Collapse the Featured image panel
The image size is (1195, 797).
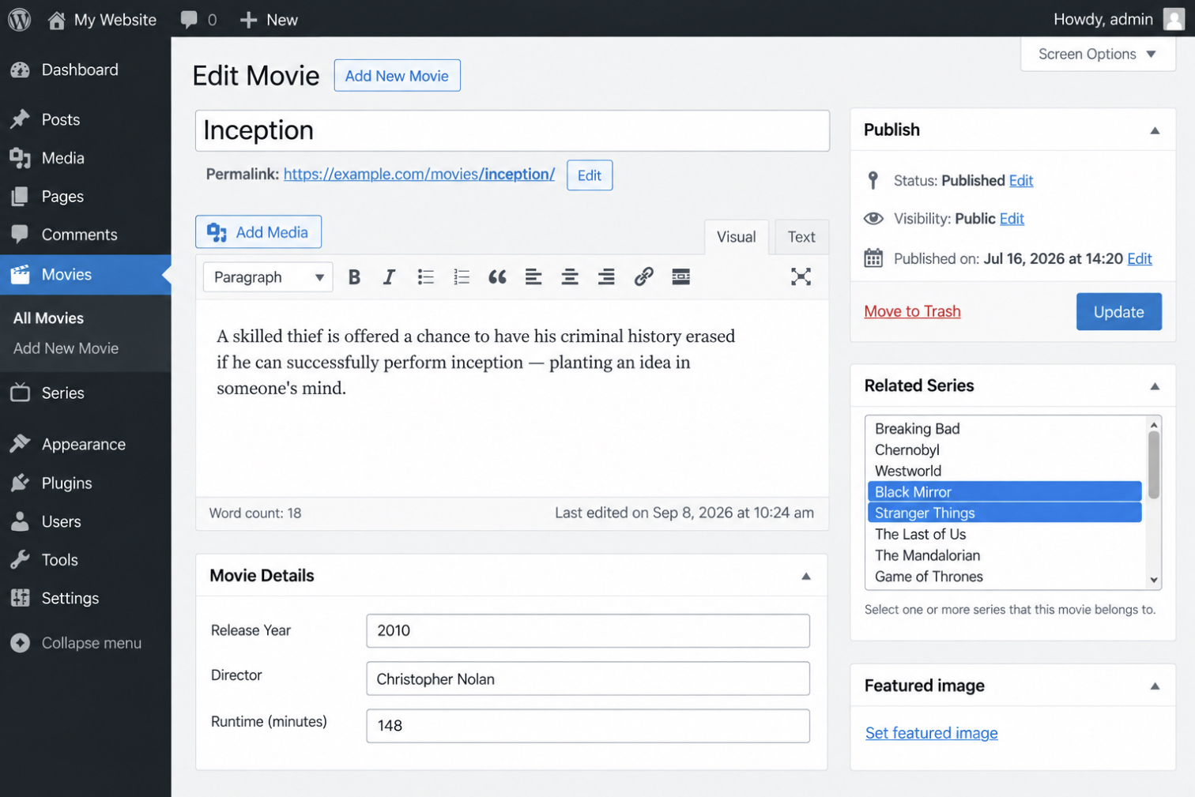coord(1155,686)
